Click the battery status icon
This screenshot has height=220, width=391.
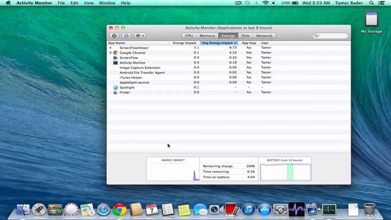pyautogui.click(x=295, y=3)
